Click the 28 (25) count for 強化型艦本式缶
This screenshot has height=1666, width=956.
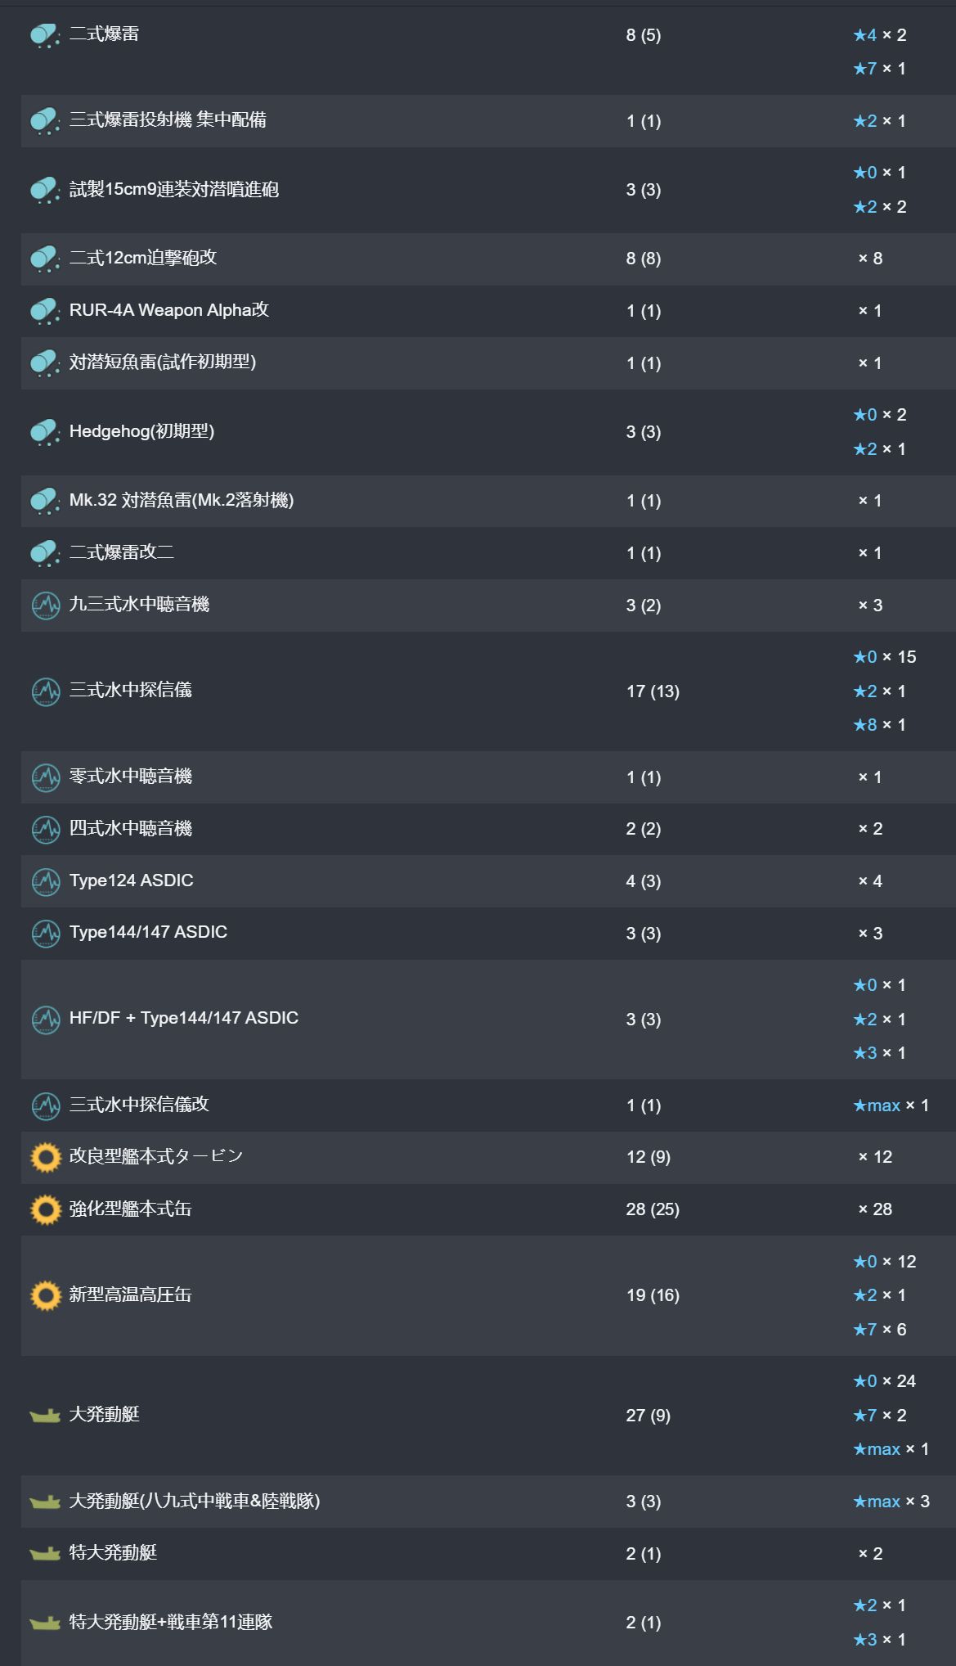pyautogui.click(x=653, y=1209)
